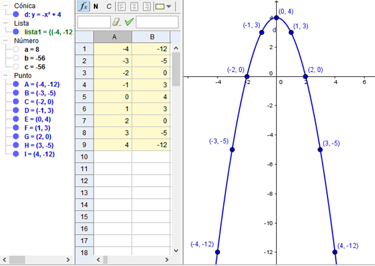Select column B header
375x266 pixels.
click(x=151, y=37)
